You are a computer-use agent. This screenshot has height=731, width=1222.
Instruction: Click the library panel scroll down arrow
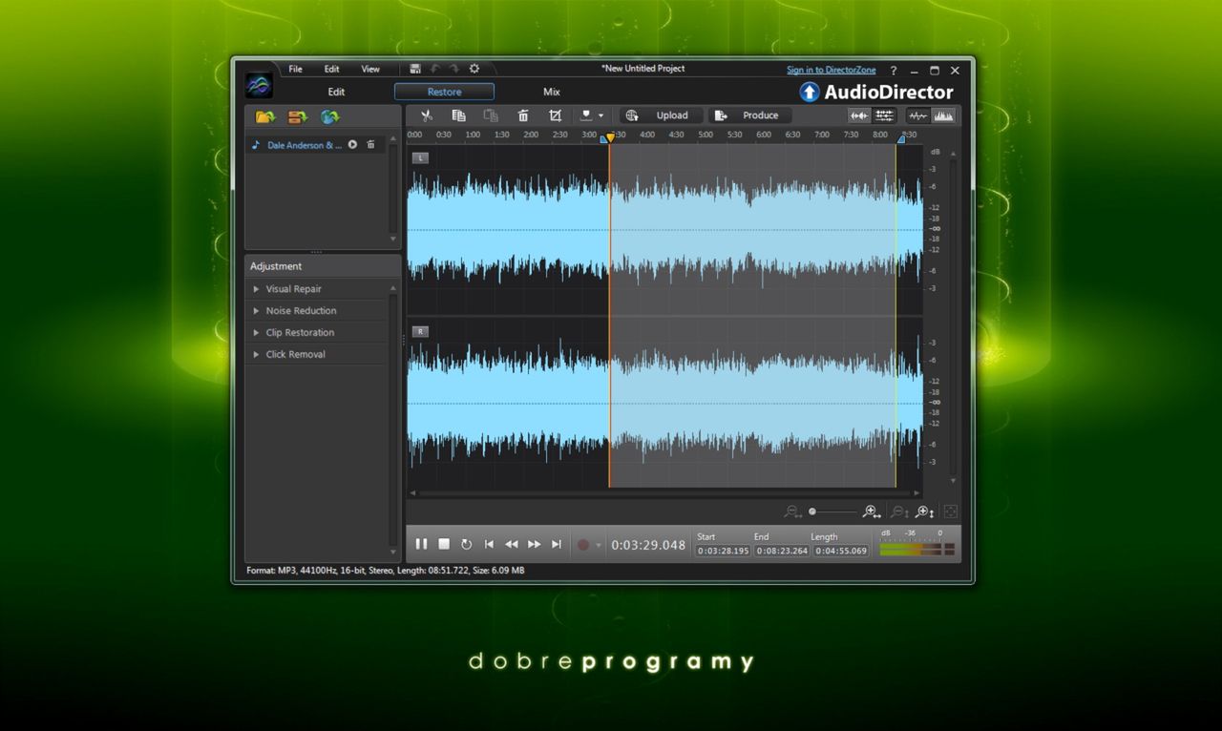(x=393, y=239)
